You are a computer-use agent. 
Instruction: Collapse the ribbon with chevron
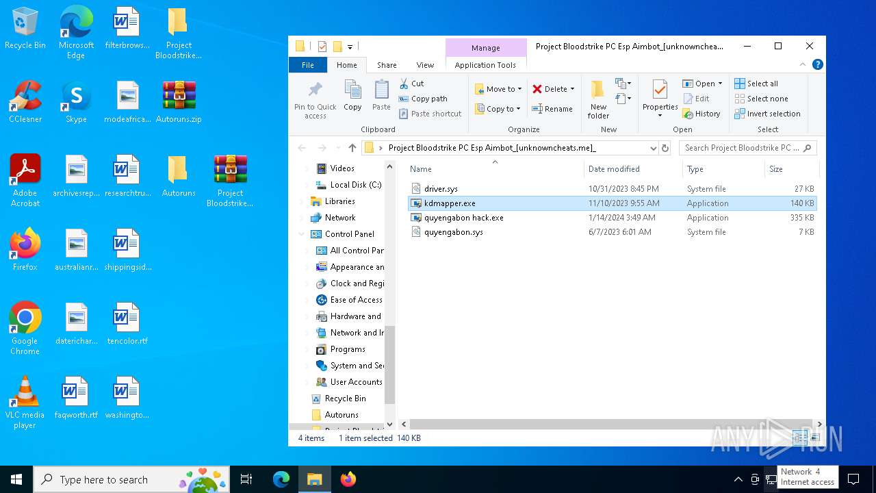pyautogui.click(x=803, y=64)
